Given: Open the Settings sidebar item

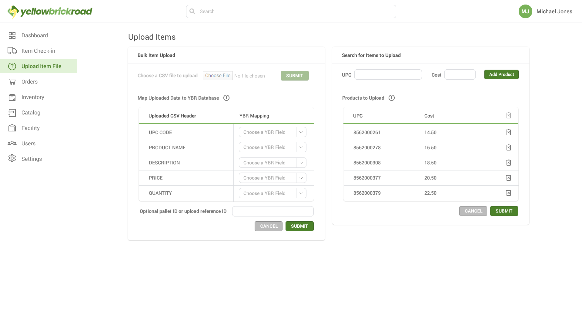Looking at the screenshot, I should [x=32, y=159].
